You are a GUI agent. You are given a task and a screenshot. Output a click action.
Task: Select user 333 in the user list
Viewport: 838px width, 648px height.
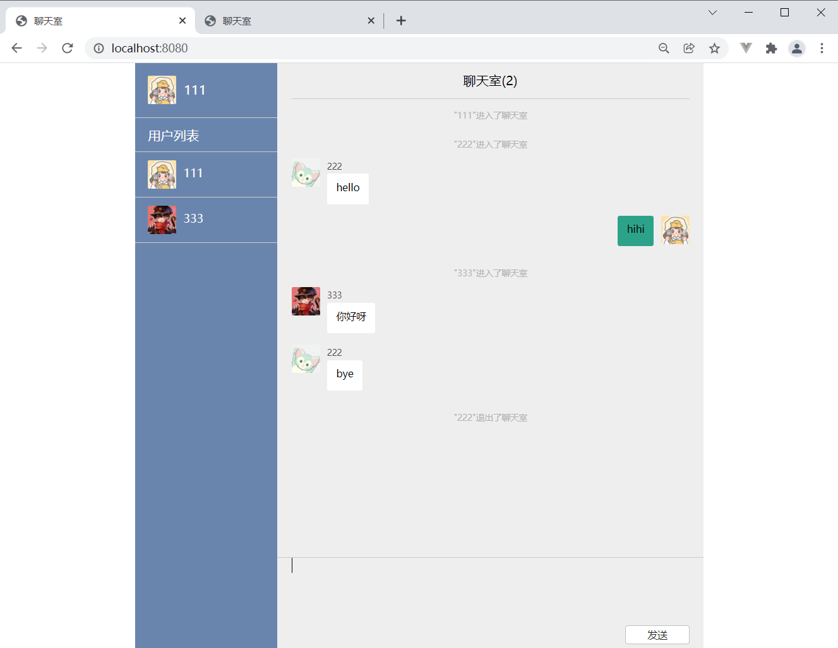206,220
